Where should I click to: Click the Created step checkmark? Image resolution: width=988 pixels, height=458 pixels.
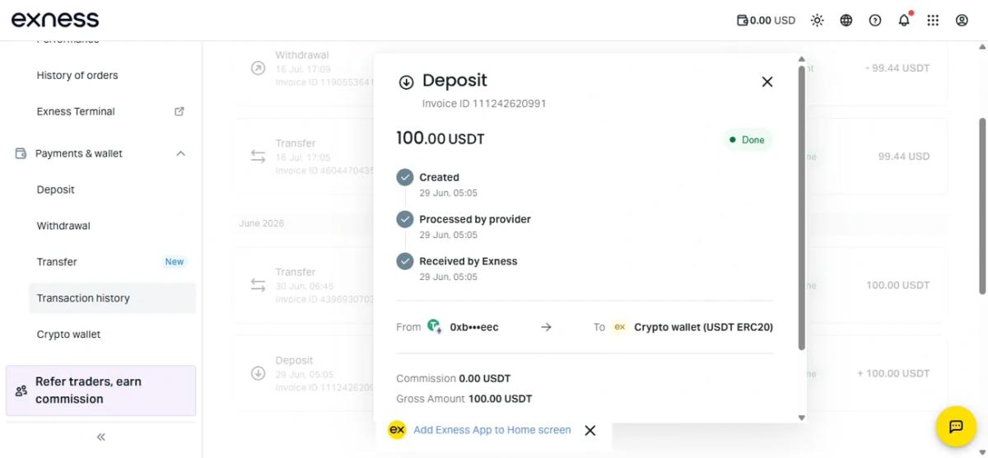404,177
